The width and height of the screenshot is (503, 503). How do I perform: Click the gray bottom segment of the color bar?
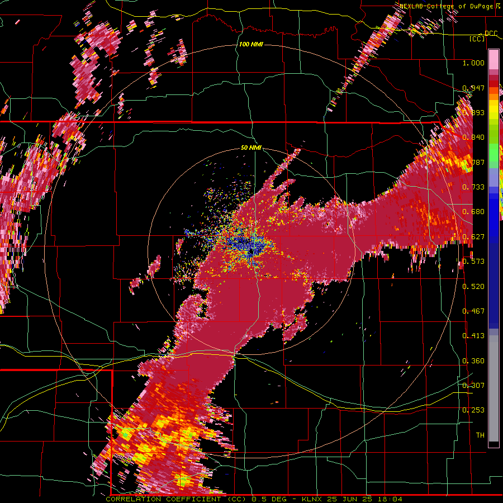point(493,388)
